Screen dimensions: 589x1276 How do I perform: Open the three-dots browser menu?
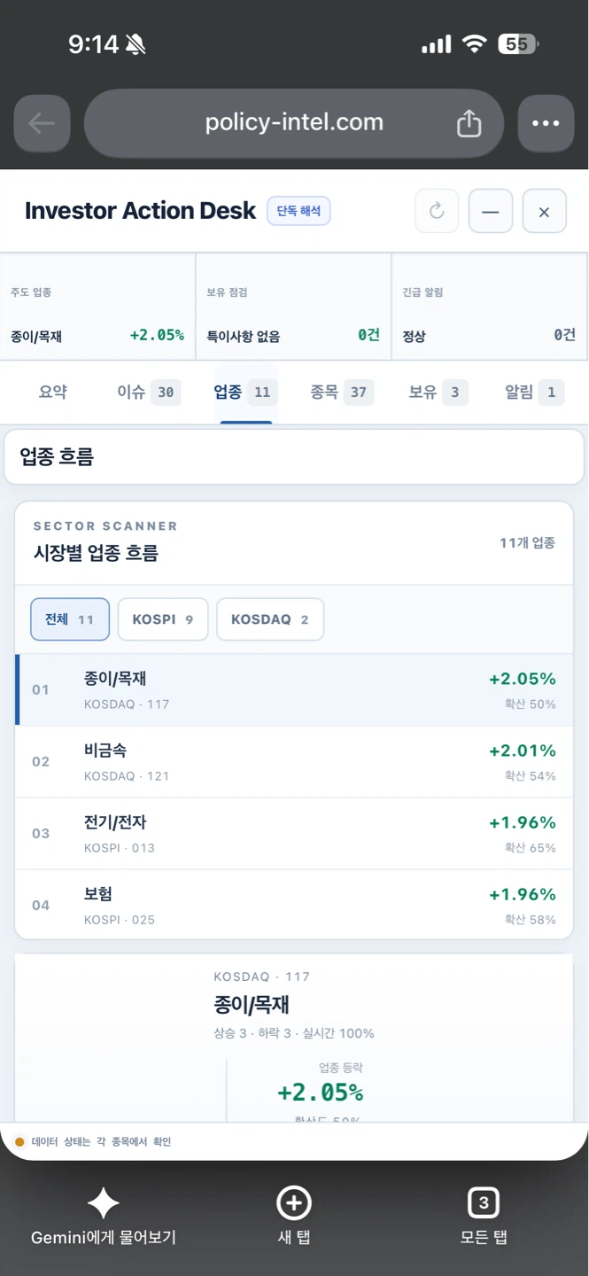click(546, 123)
